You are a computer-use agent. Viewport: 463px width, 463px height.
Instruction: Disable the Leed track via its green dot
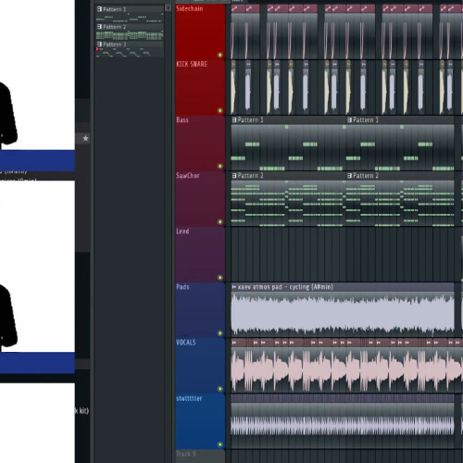pyautogui.click(x=220, y=278)
